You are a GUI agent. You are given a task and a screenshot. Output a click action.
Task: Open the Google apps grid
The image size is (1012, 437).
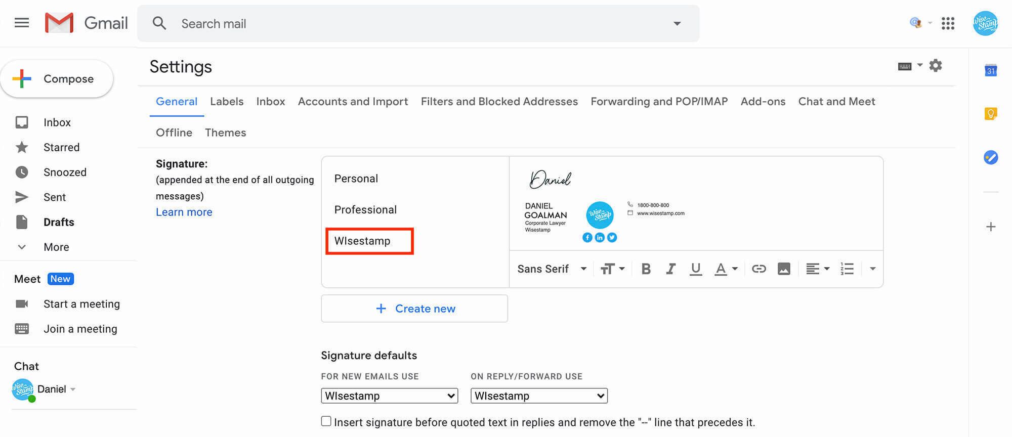point(948,23)
